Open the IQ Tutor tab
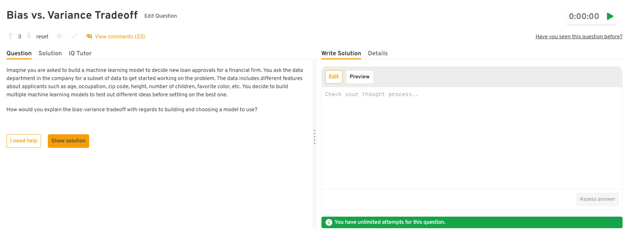This screenshot has height=237, width=629. click(80, 53)
